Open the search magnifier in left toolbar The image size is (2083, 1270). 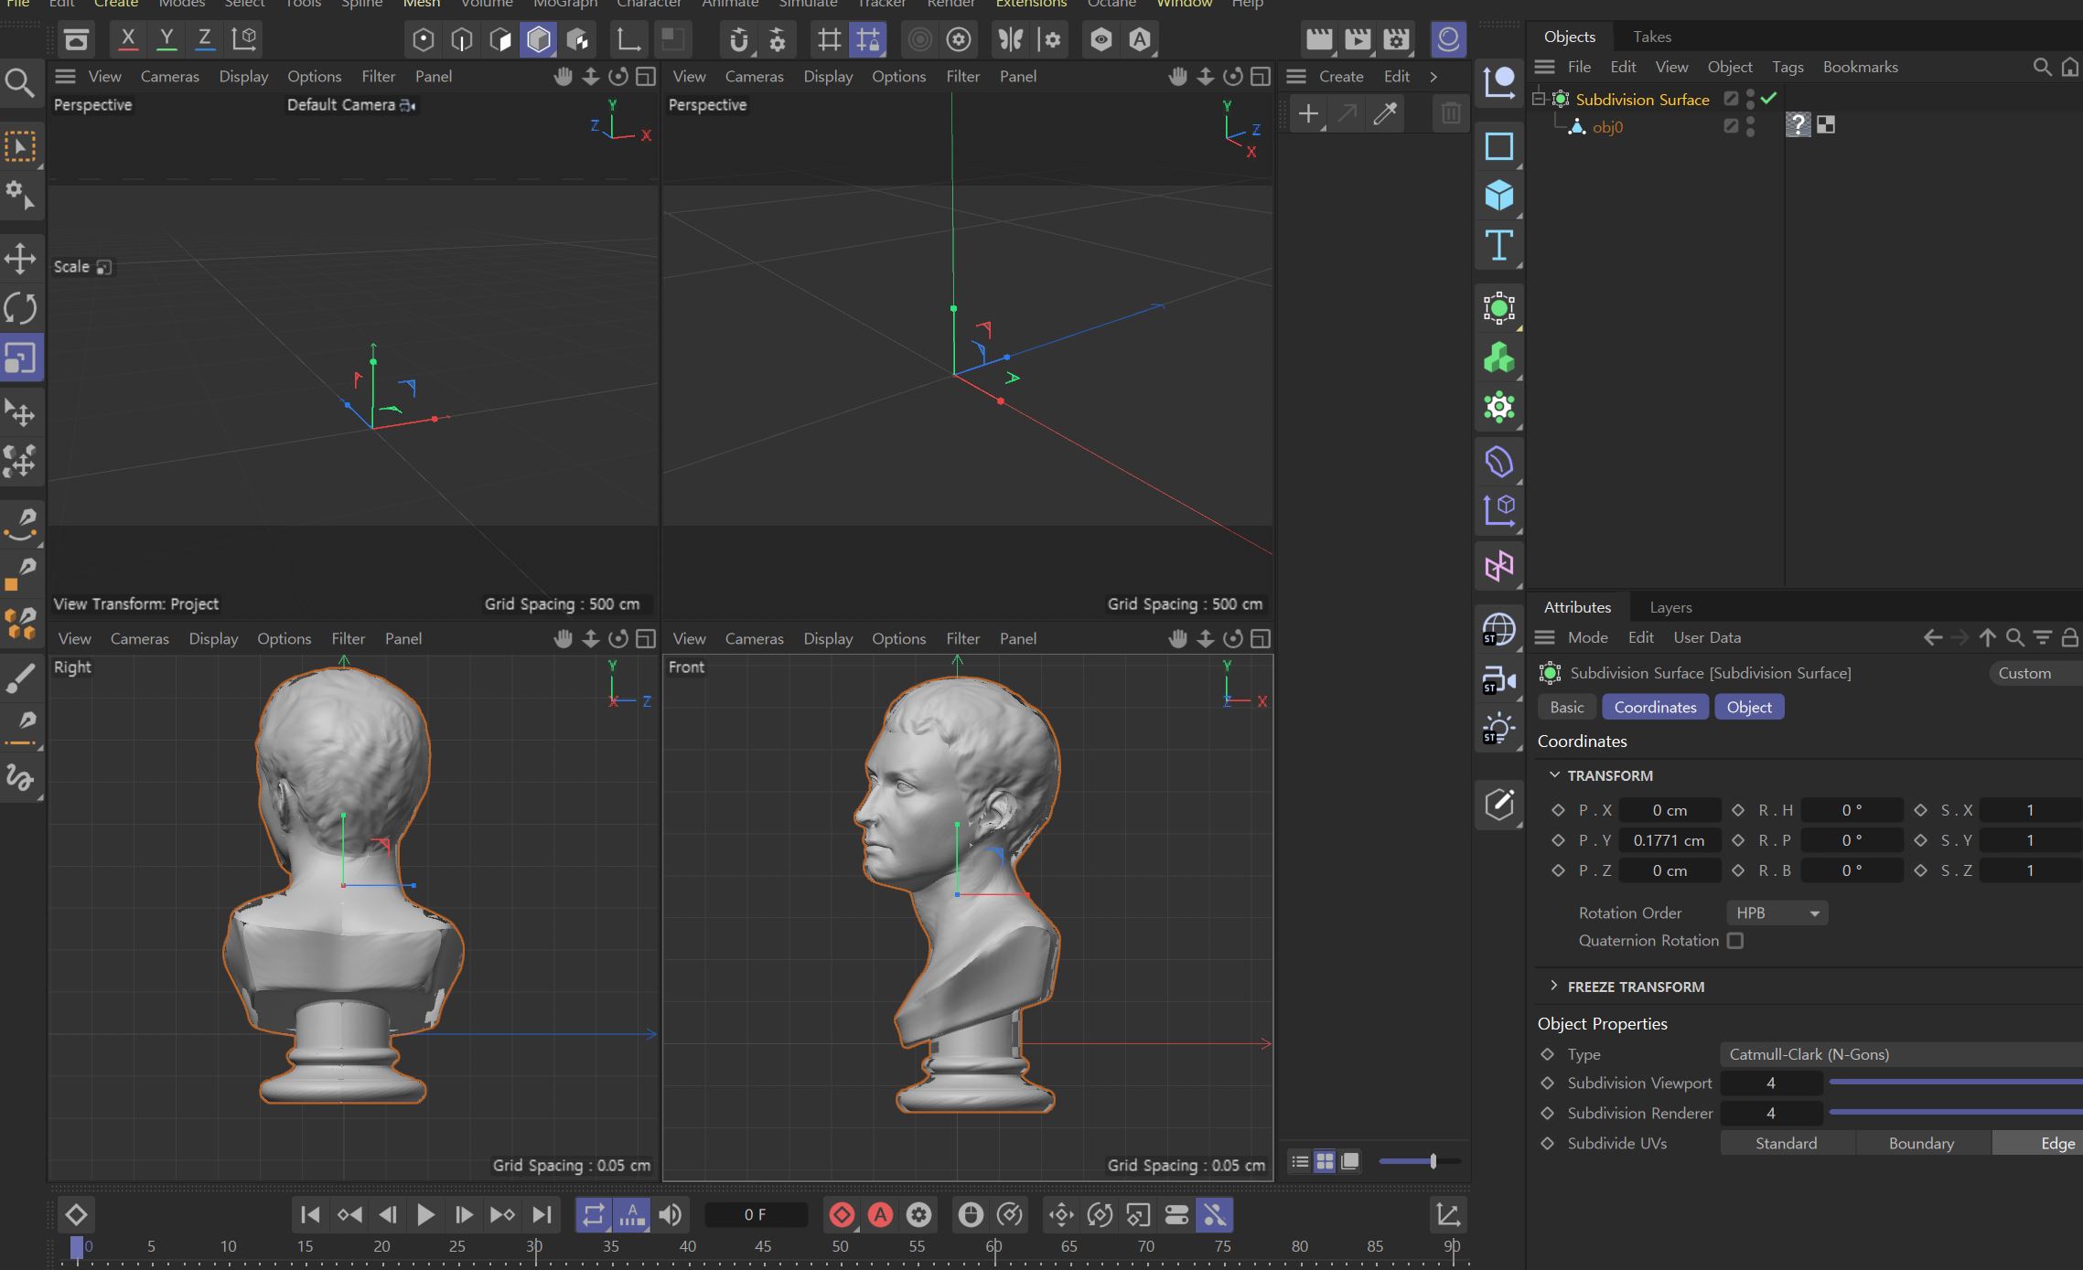(x=20, y=83)
